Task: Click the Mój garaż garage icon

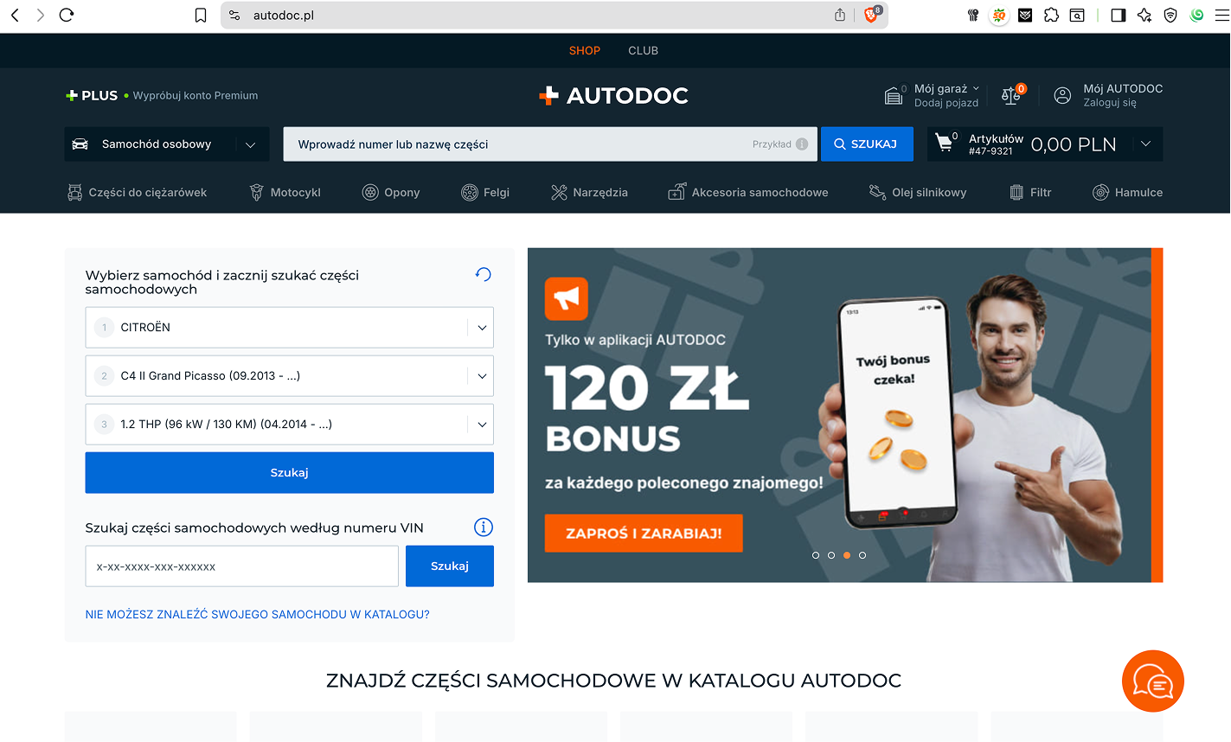Action: click(x=894, y=96)
